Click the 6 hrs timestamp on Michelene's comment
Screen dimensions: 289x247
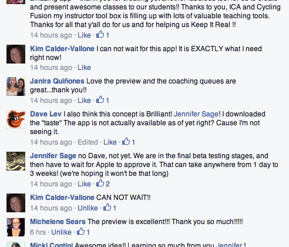pos(38,232)
